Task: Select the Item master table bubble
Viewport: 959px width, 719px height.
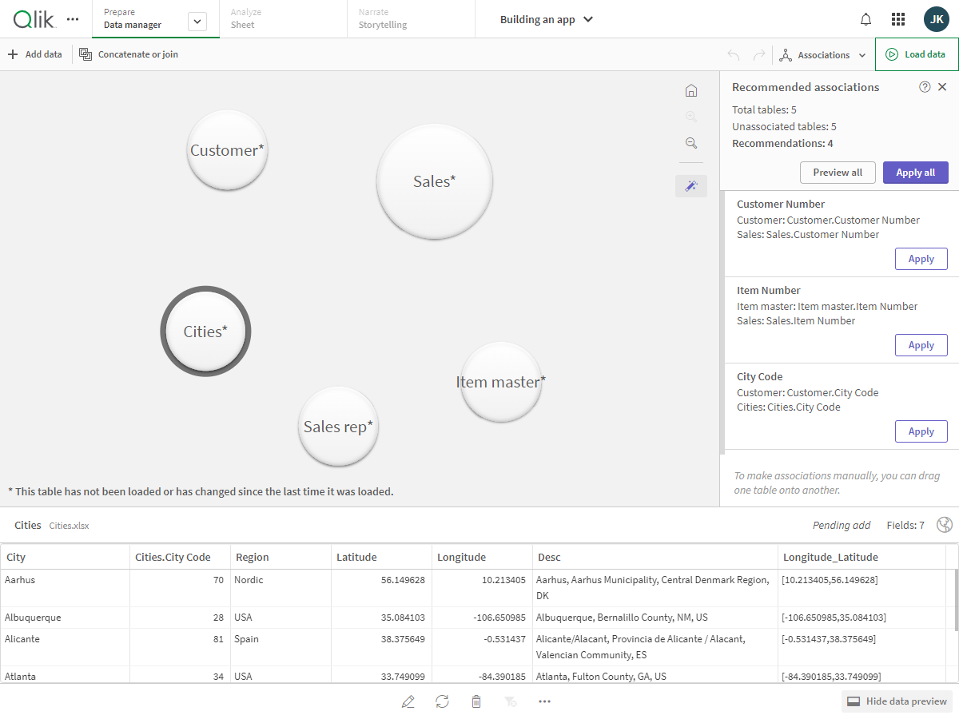Action: click(x=501, y=382)
